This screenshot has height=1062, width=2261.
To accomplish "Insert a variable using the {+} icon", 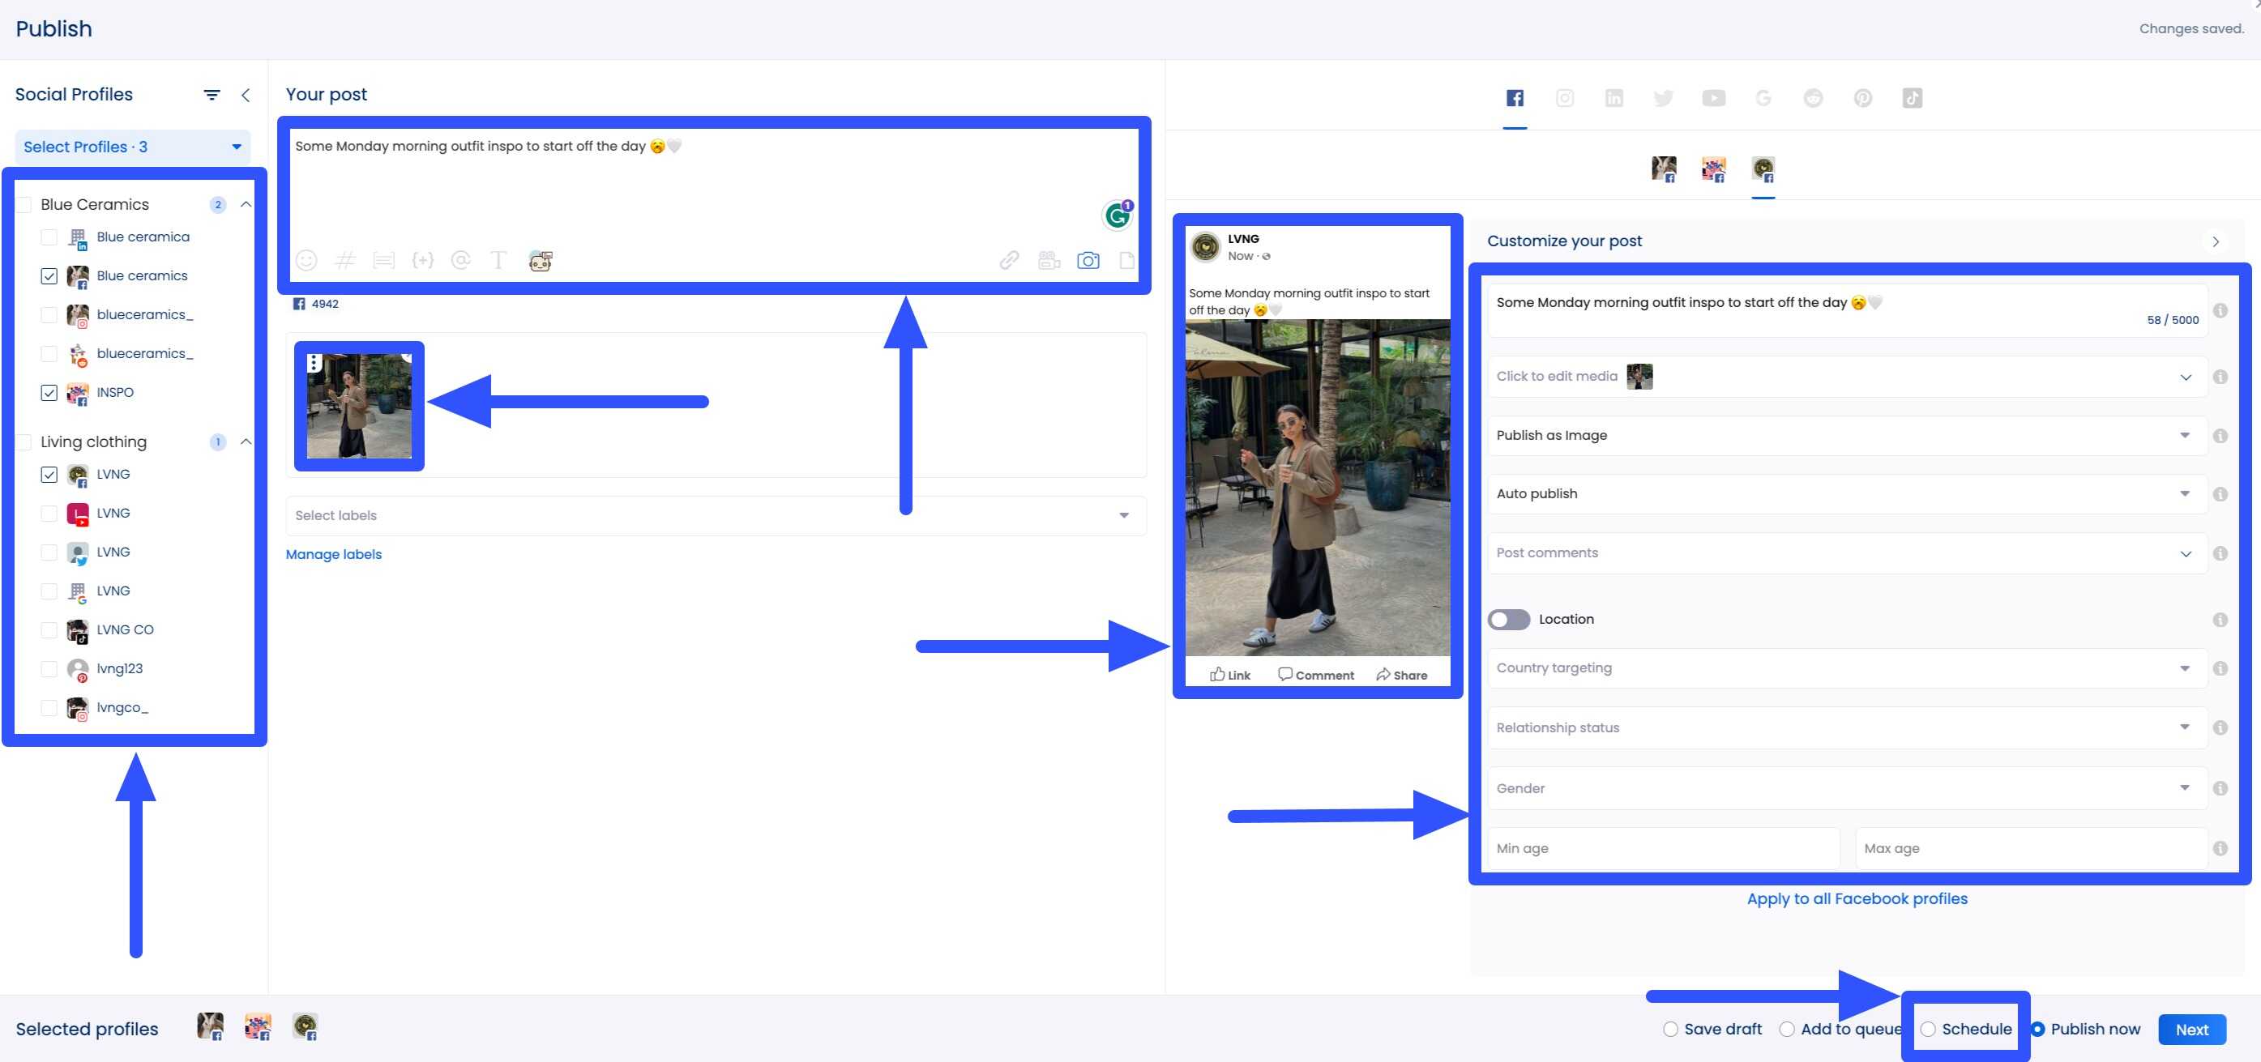I will pos(423,261).
